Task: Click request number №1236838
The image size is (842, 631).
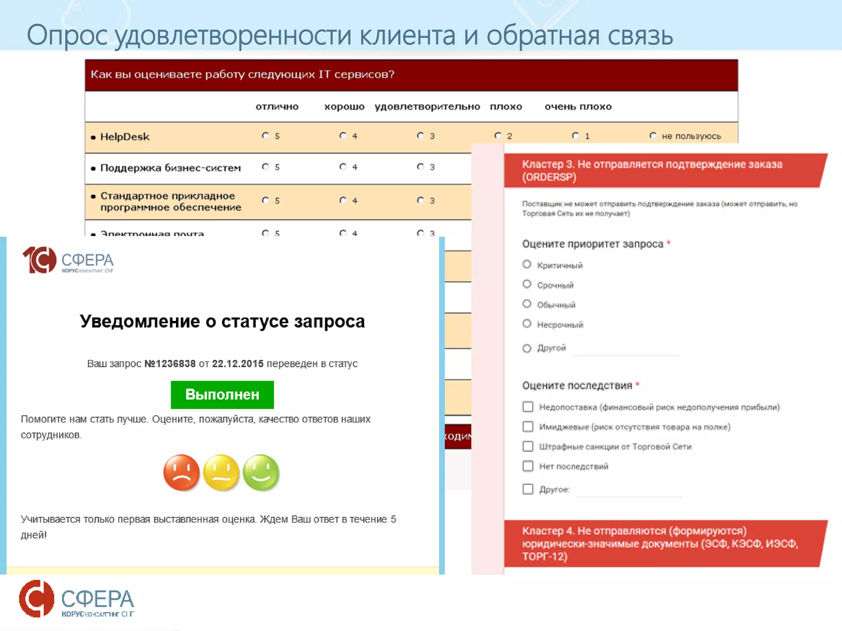Action: pos(170,364)
